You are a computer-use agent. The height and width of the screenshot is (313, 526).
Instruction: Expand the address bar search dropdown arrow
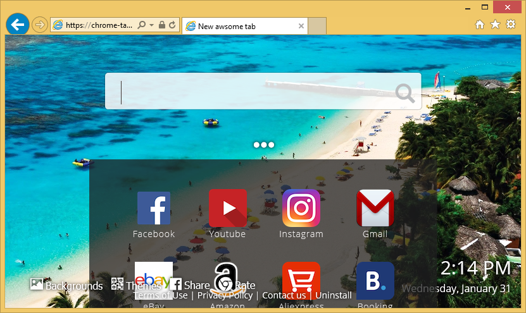151,25
